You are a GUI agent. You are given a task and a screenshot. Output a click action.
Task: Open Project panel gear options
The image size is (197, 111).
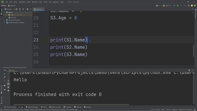(27, 9)
